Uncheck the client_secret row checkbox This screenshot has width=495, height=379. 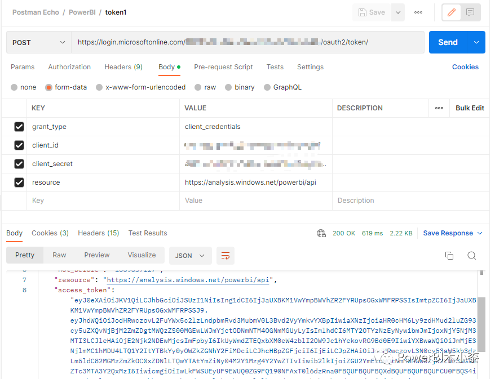[x=19, y=164]
